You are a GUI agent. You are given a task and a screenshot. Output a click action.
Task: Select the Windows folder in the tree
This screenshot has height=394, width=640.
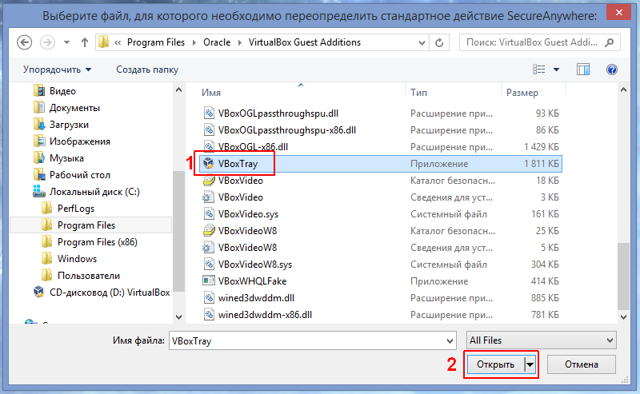click(77, 259)
